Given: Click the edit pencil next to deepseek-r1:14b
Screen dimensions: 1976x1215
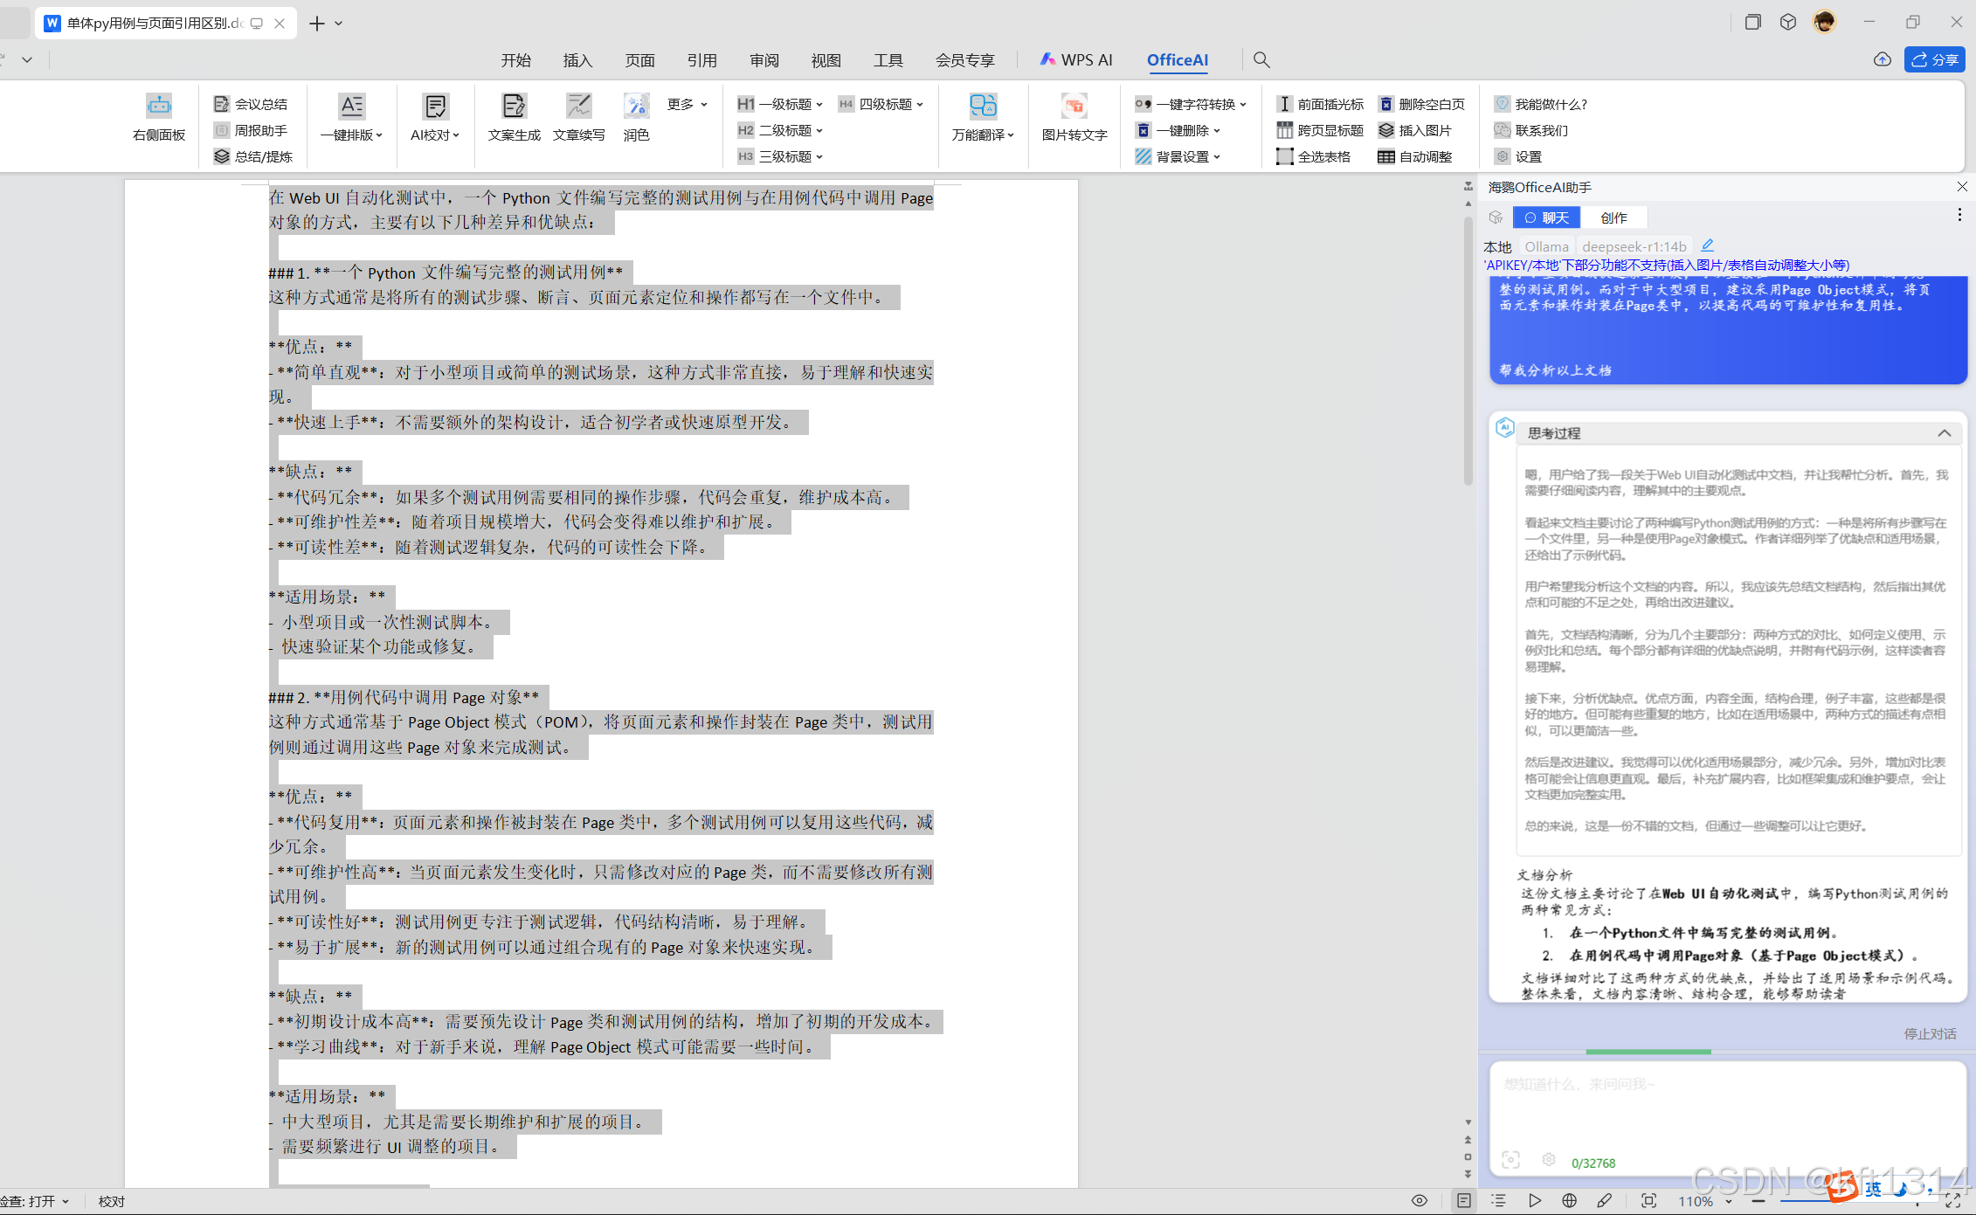Looking at the screenshot, I should [1707, 246].
